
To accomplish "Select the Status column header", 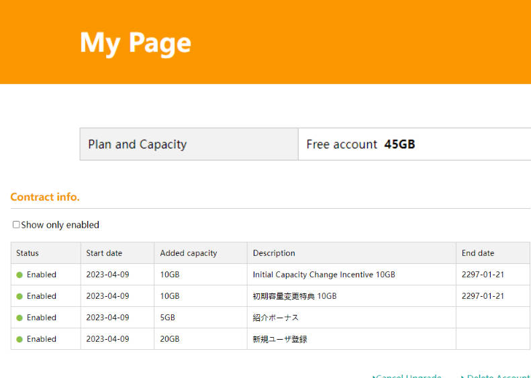I will click(28, 253).
